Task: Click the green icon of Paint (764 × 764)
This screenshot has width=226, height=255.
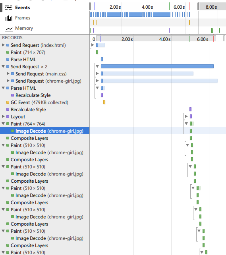Action: (x=8, y=124)
